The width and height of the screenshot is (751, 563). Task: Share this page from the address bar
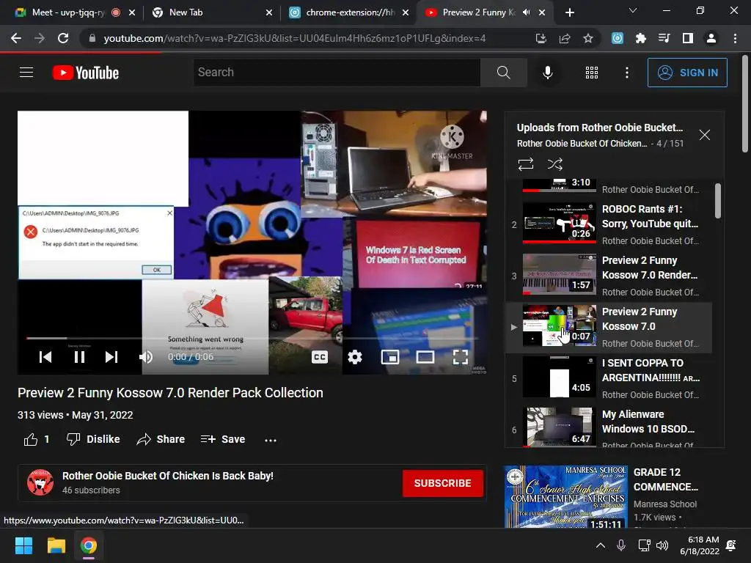coord(565,38)
